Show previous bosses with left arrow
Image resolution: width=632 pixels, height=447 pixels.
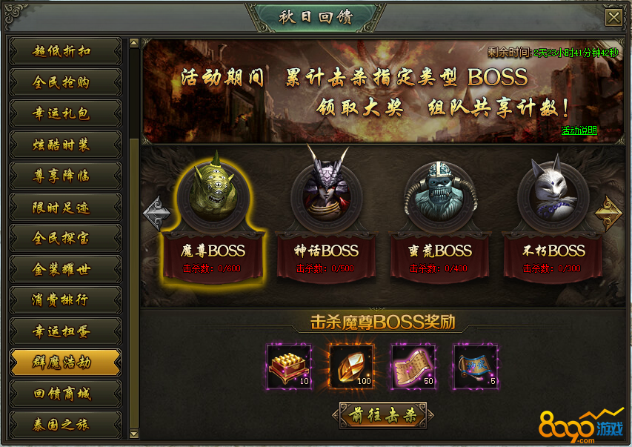[x=156, y=213]
